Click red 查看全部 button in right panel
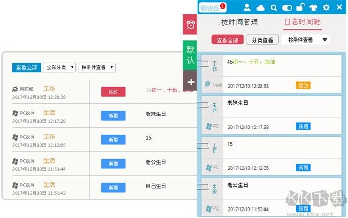Viewport: 348px width, 218px height. coord(228,40)
